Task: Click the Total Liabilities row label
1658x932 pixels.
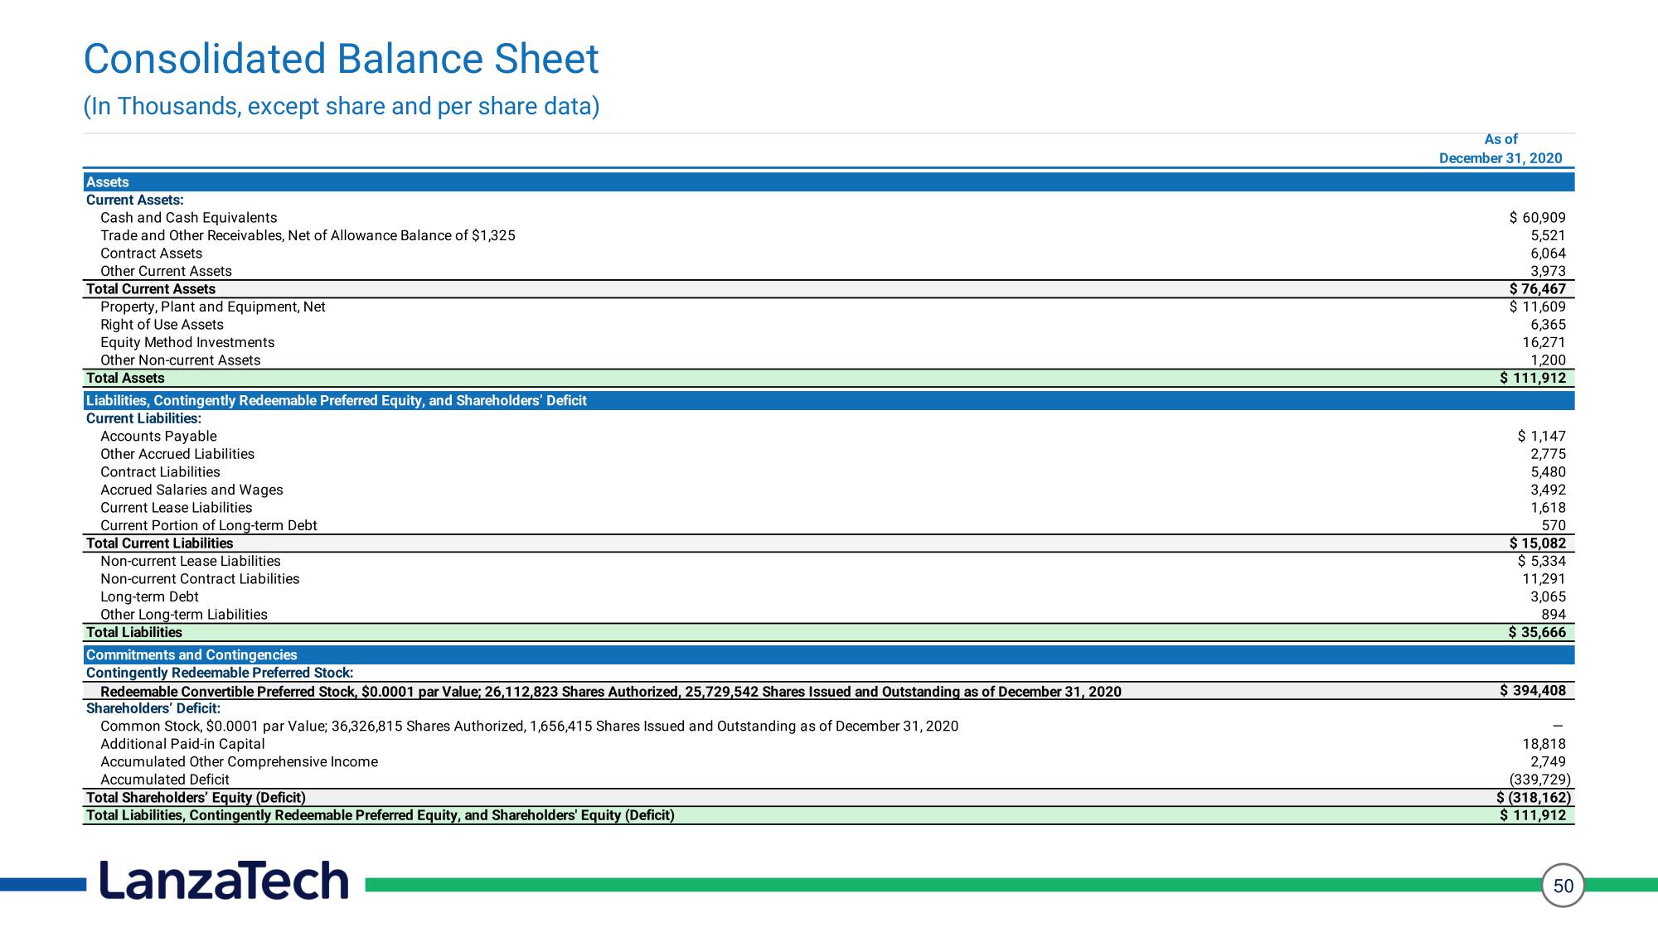Action: click(x=134, y=632)
